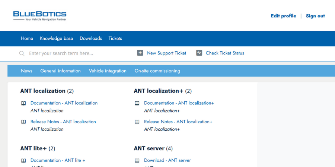Click the Sign out link
The height and width of the screenshot is (167, 335).
315,16
